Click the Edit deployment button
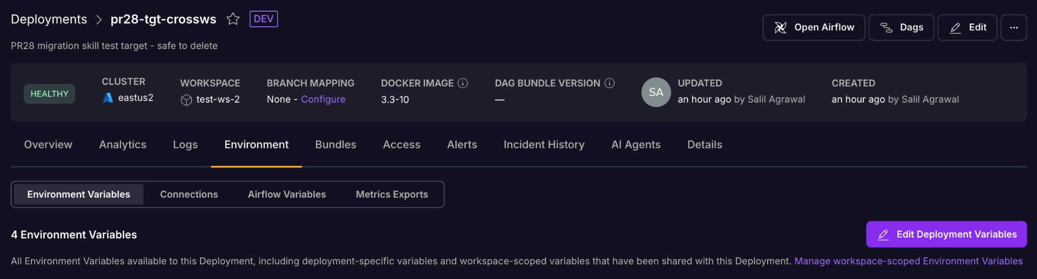The image size is (1037, 279). tap(967, 27)
